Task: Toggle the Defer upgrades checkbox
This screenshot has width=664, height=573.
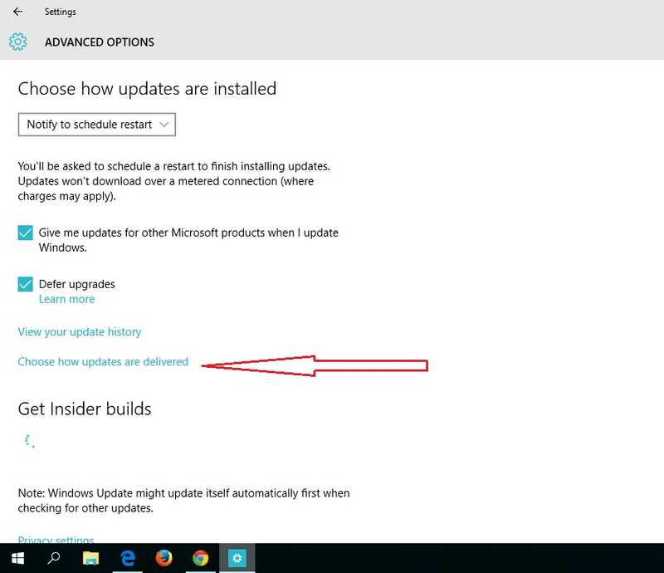Action: tap(26, 284)
